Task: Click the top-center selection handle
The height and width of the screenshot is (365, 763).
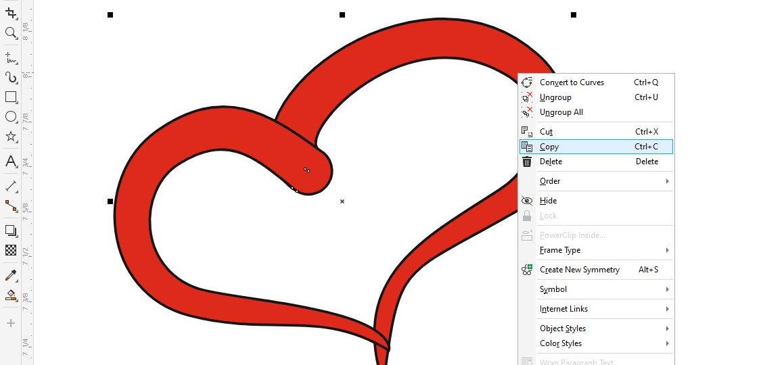Action: pyautogui.click(x=342, y=15)
